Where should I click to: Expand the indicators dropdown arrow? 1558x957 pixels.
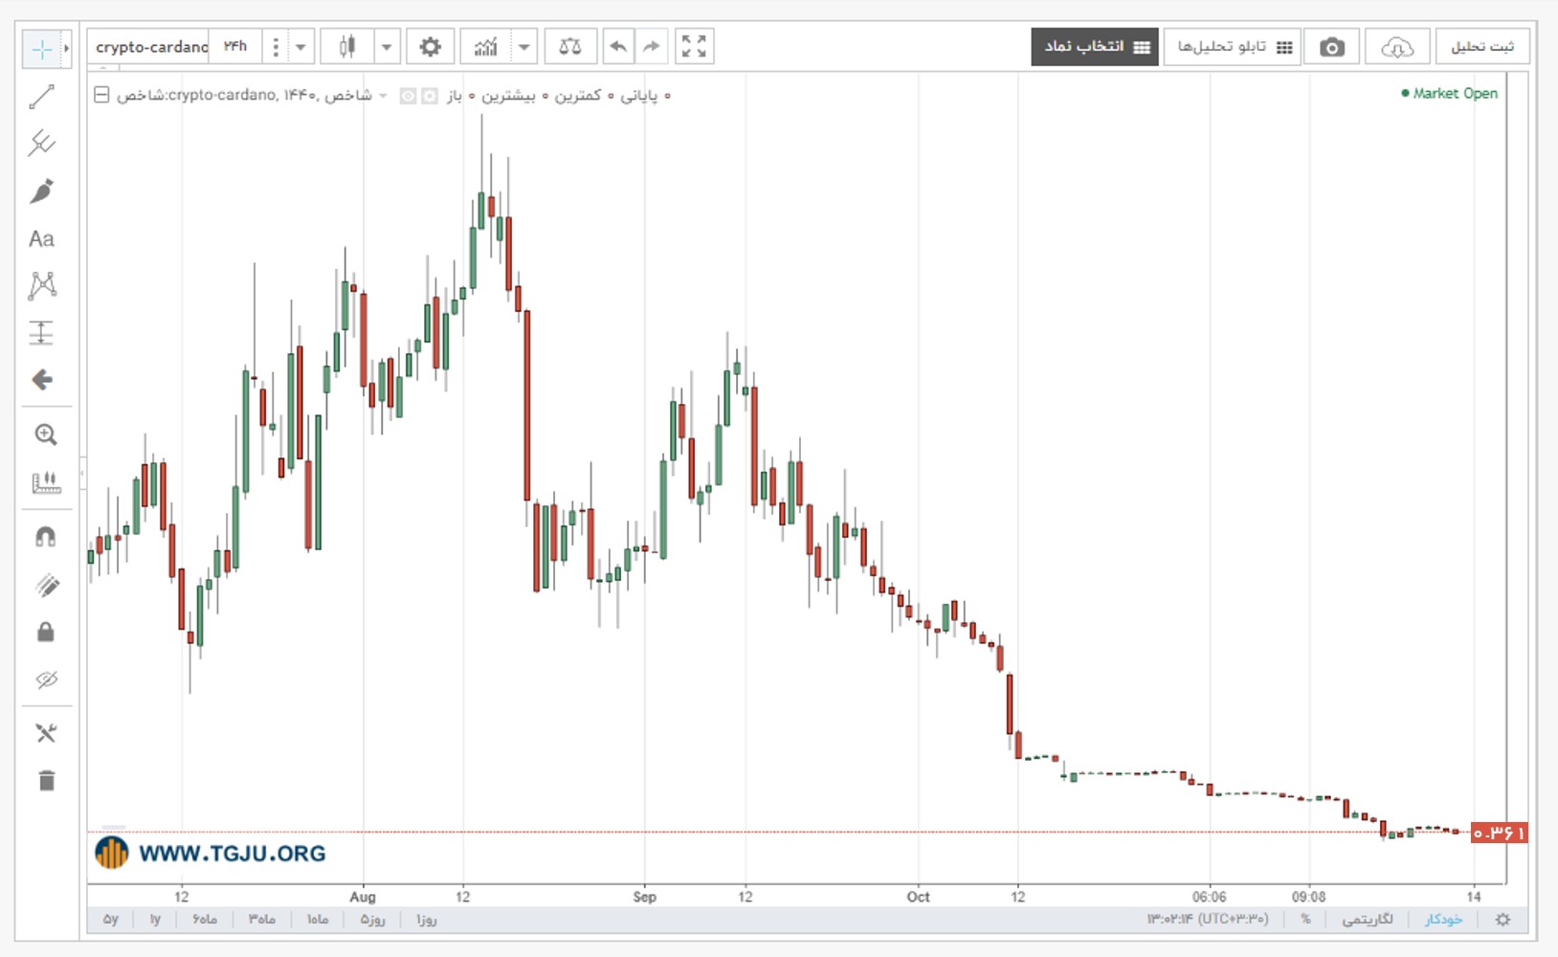(x=523, y=47)
